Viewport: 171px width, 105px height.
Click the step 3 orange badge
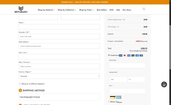coord(20,90)
